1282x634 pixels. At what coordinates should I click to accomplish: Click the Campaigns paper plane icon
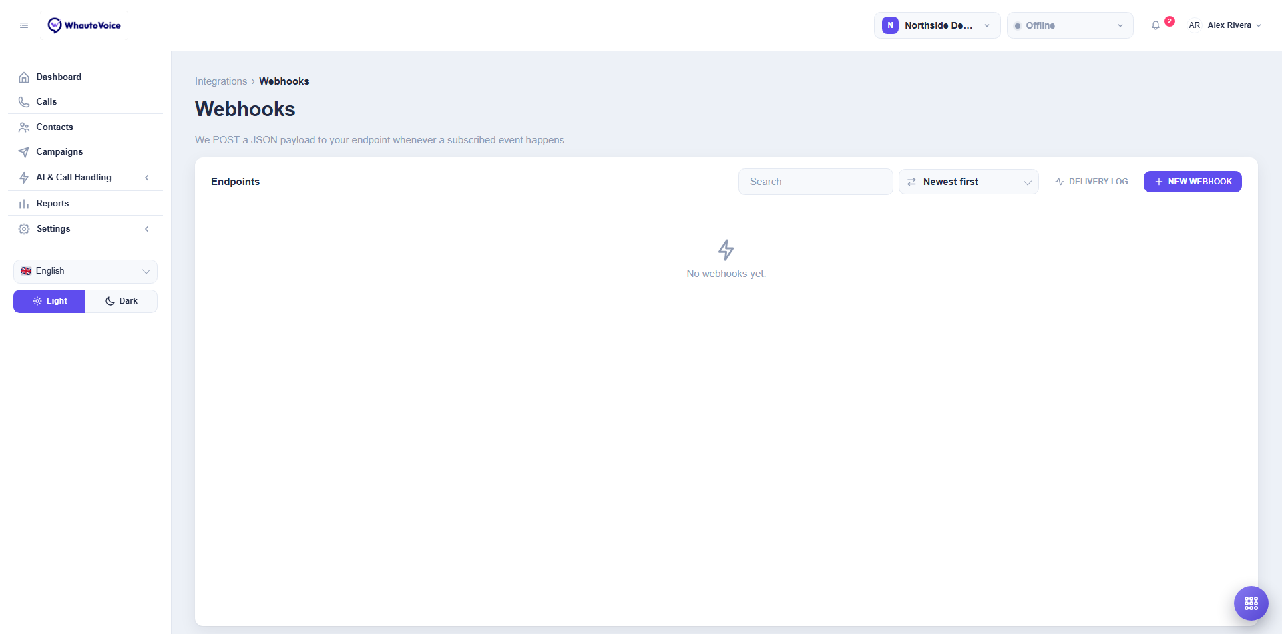(24, 152)
